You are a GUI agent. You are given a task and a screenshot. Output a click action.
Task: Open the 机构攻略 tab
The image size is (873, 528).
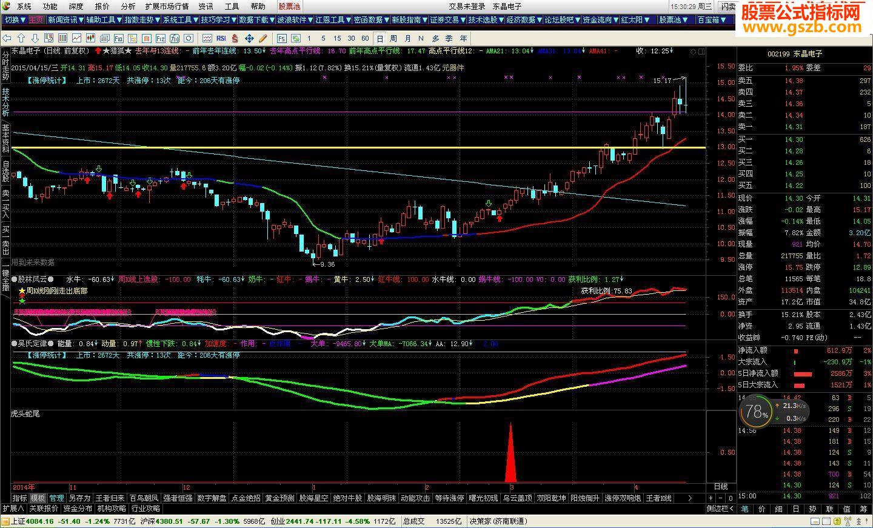(112, 509)
